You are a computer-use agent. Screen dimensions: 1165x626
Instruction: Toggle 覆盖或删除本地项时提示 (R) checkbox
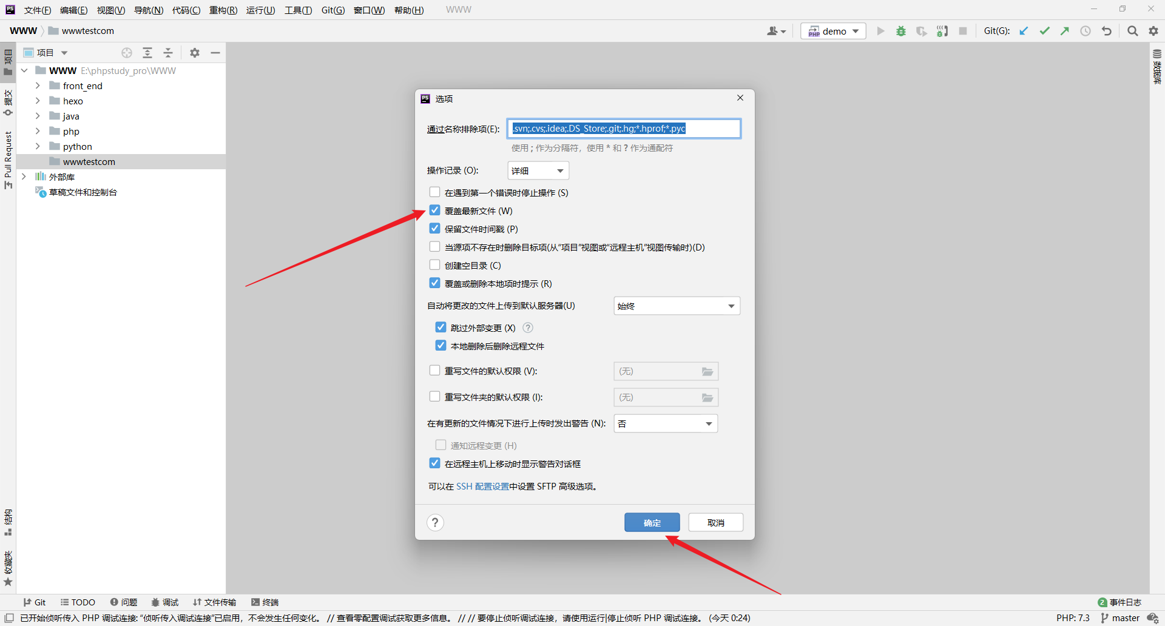(x=434, y=283)
